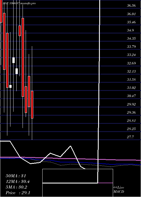
Task: Click the 32.13 price axis label
Action: click(131, 71)
